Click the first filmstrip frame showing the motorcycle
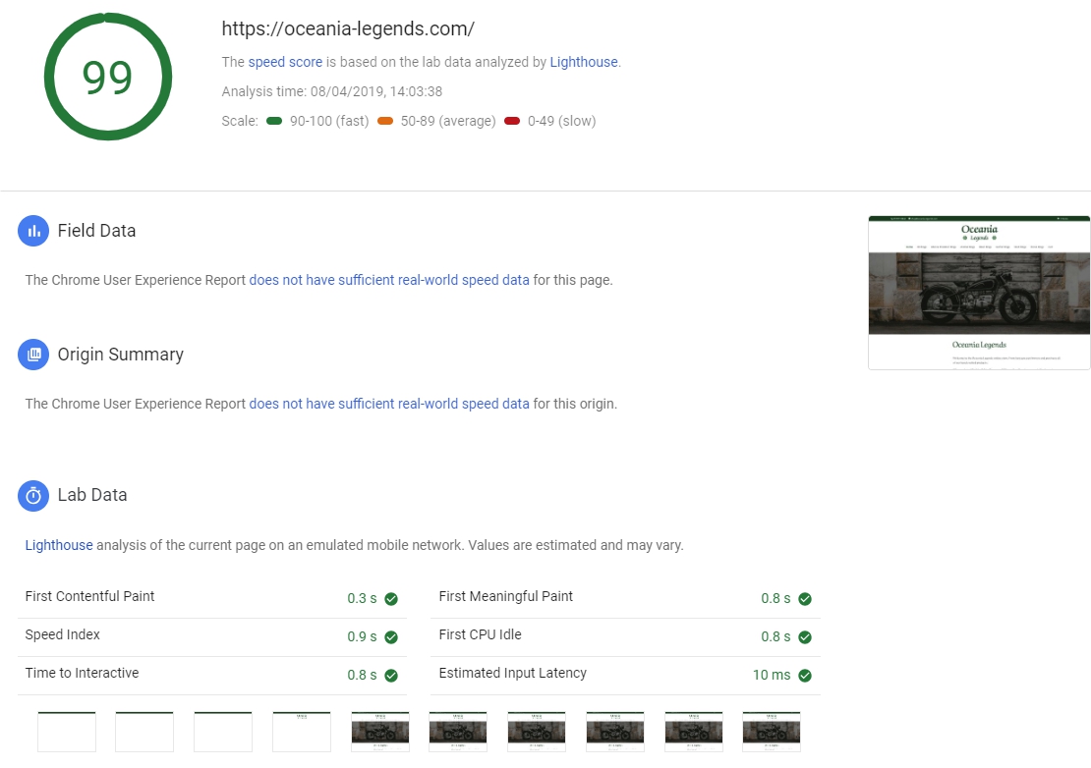The width and height of the screenshot is (1091, 768). [x=380, y=732]
